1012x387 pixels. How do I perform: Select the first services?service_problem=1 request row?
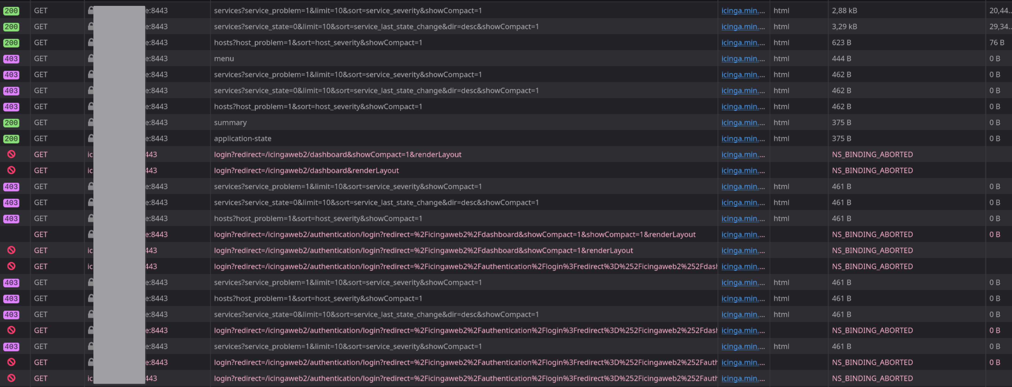pos(347,11)
